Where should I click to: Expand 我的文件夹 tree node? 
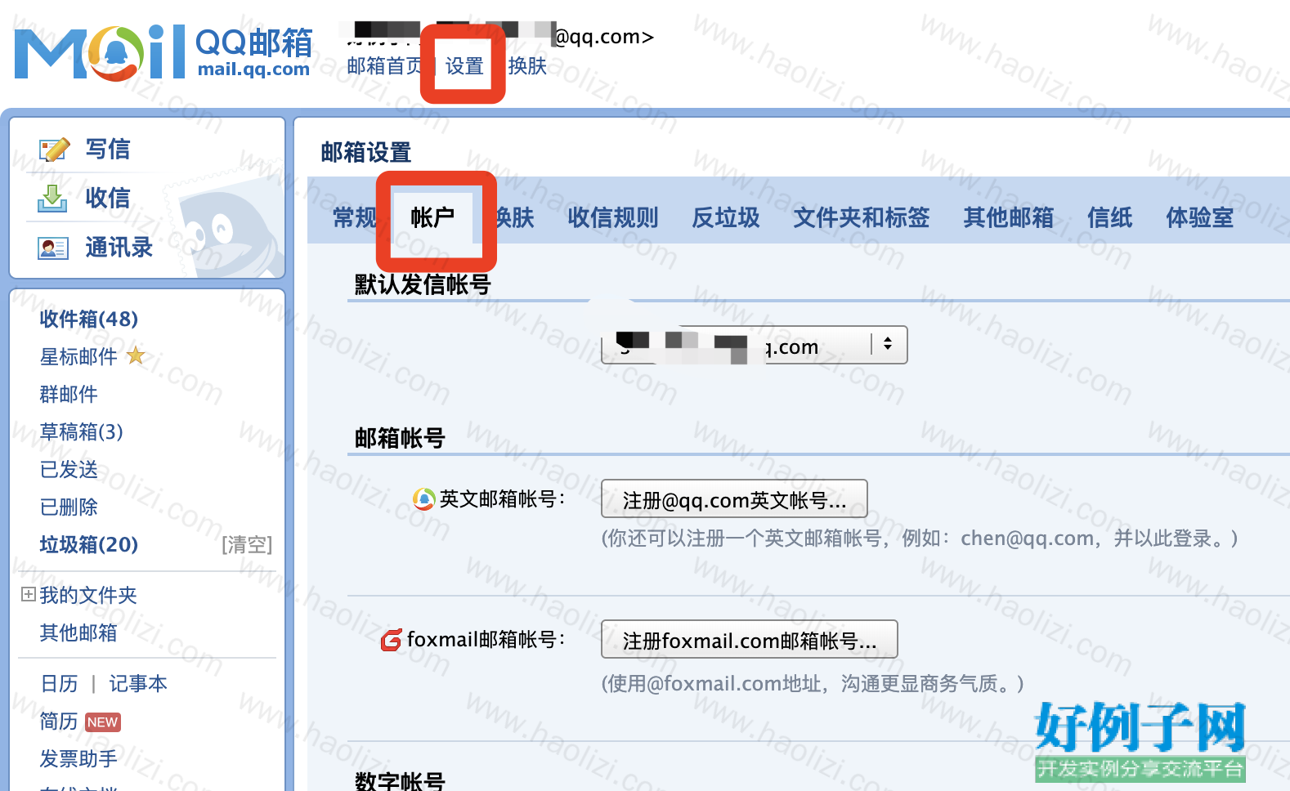(28, 595)
